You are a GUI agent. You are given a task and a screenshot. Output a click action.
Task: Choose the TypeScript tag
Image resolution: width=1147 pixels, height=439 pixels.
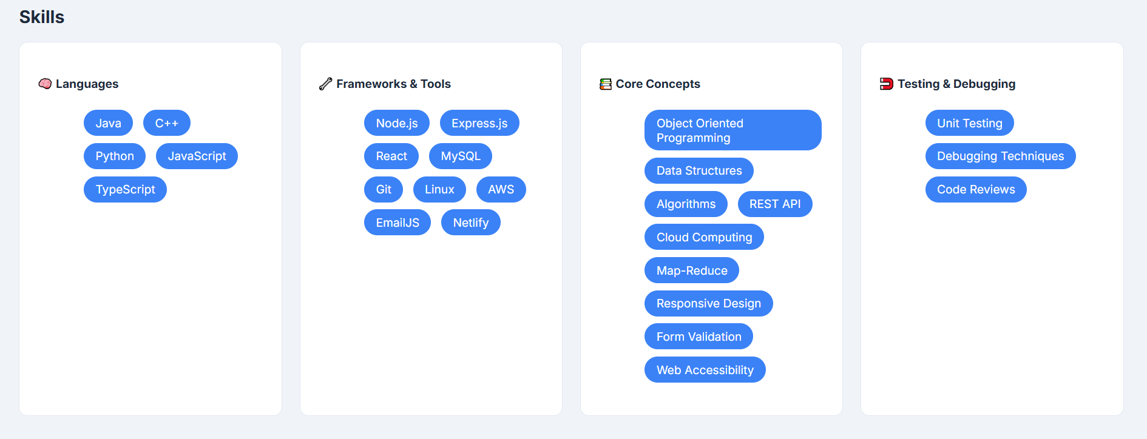125,189
